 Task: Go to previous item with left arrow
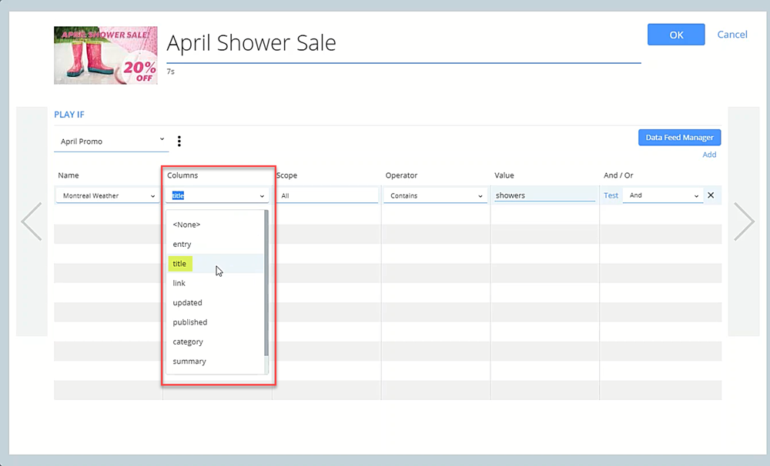click(32, 221)
